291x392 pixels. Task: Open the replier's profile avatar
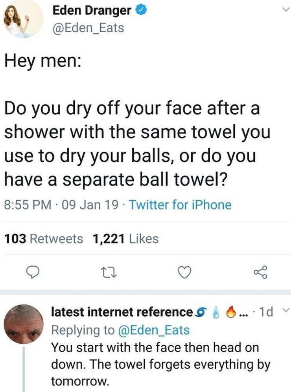[23, 324]
